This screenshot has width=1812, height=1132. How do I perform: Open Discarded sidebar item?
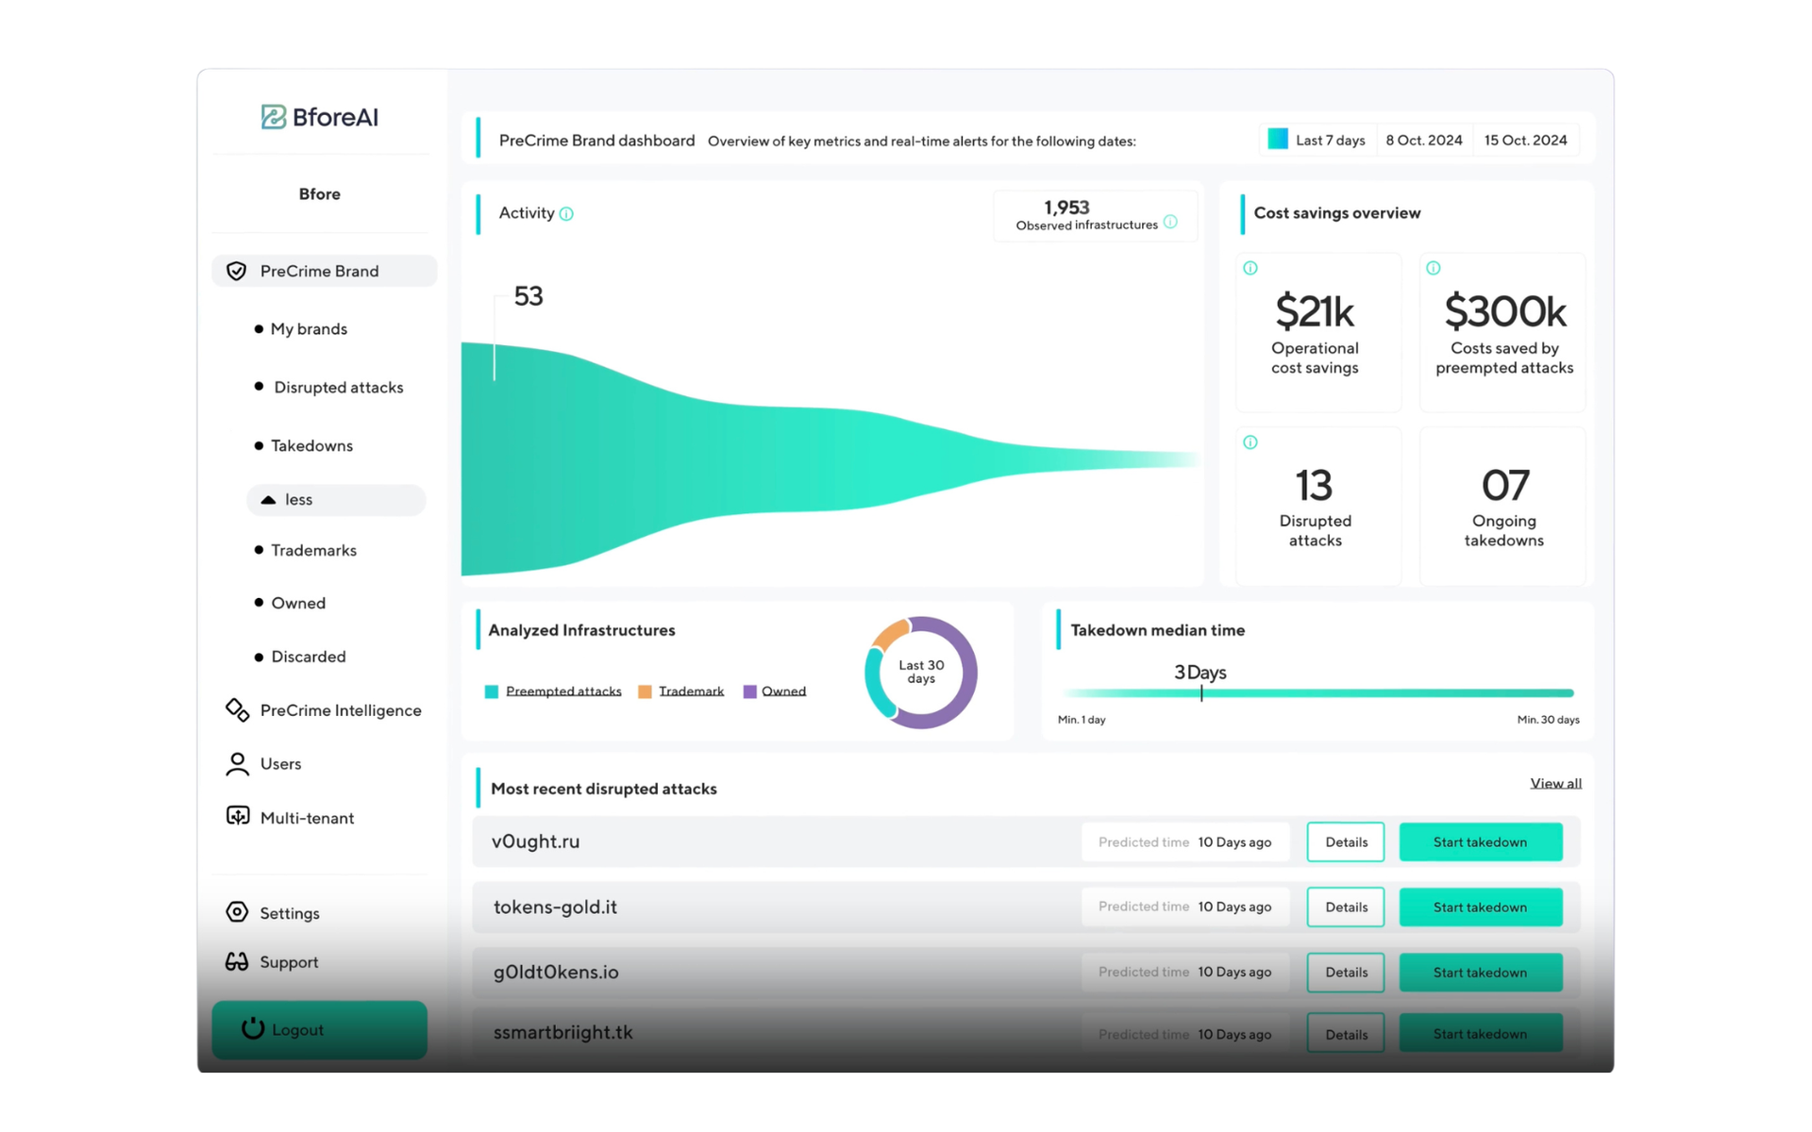(x=308, y=657)
